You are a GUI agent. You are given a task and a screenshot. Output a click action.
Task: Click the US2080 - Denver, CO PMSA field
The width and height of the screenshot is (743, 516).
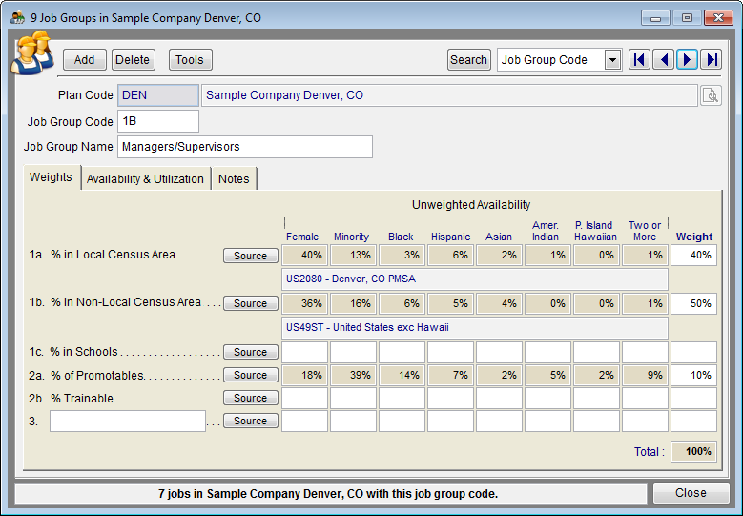tap(475, 279)
